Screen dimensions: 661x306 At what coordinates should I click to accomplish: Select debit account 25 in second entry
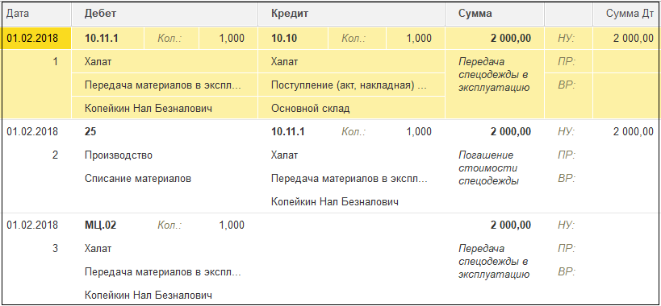[90, 132]
